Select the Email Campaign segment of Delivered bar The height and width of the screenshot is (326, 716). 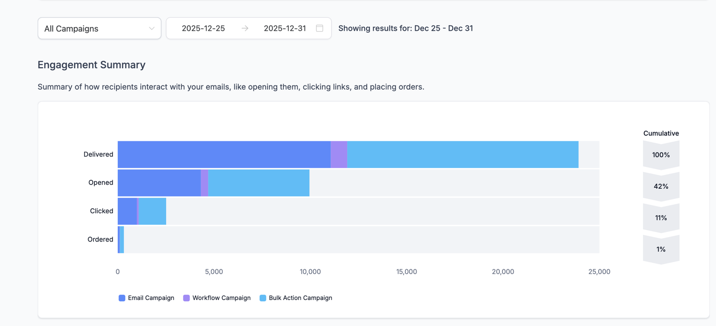224,155
